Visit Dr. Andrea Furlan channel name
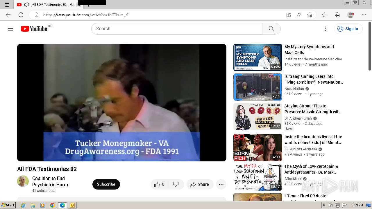372x209 pixels. (298, 118)
